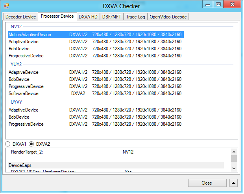Open the DXVA-HD tab
Viewport: 244px width, 194px height.
(88, 17)
